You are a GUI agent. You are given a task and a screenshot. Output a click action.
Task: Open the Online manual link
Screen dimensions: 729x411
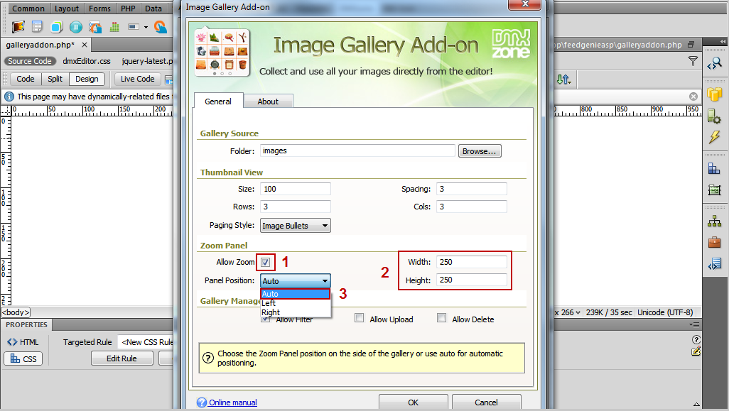click(233, 402)
